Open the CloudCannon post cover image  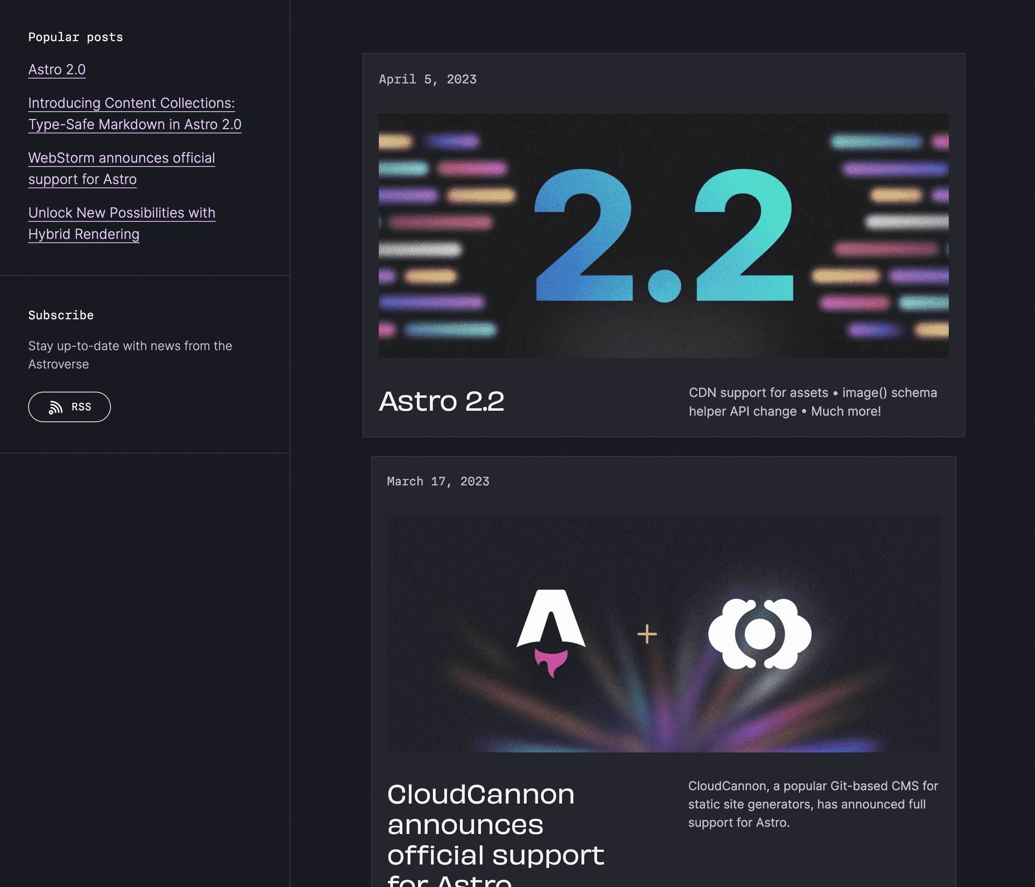pyautogui.click(x=663, y=634)
